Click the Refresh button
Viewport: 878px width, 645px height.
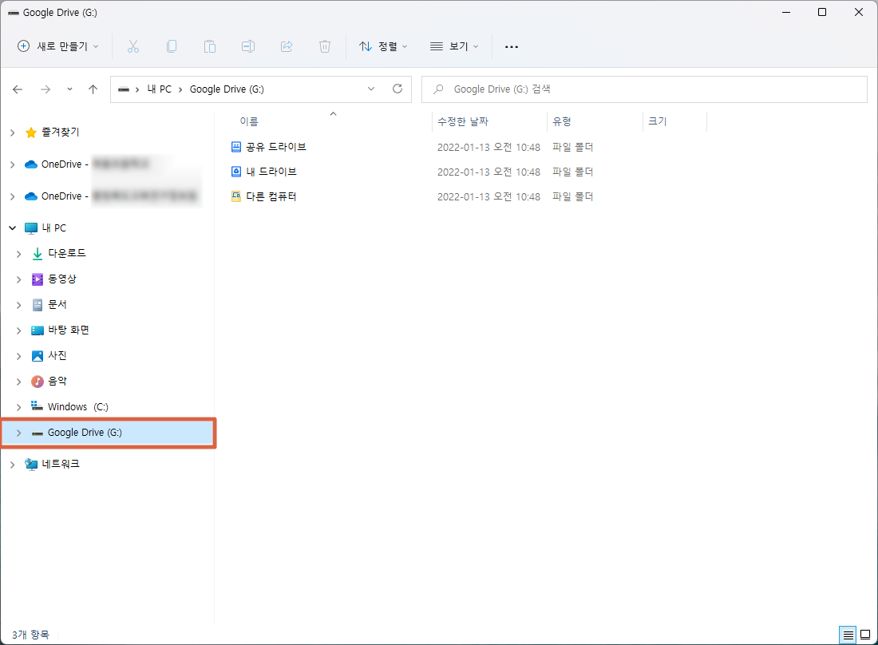(x=397, y=89)
